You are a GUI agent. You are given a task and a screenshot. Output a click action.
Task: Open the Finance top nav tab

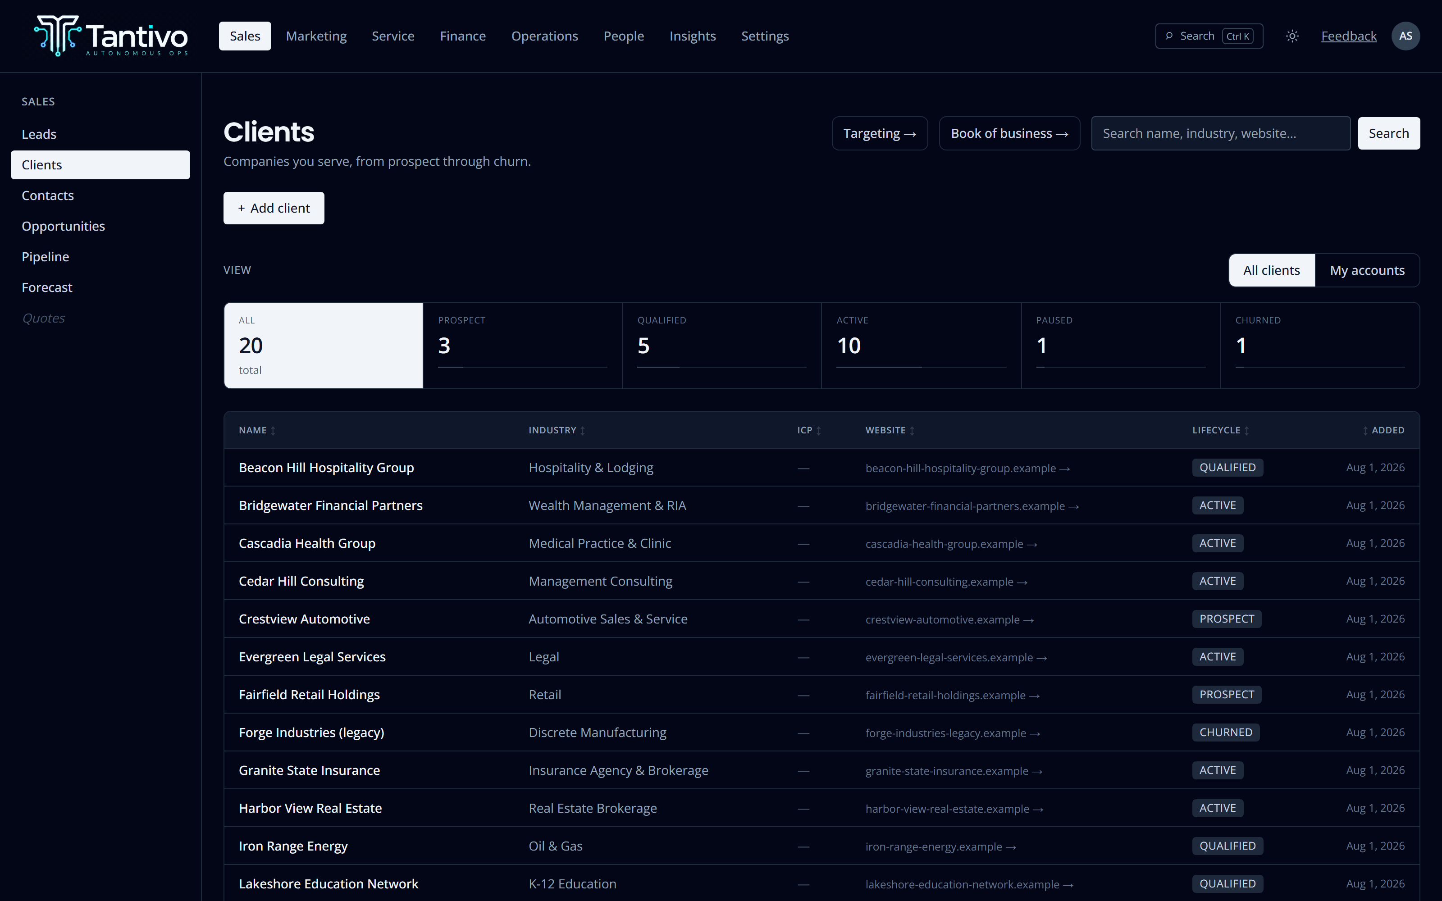coord(462,36)
